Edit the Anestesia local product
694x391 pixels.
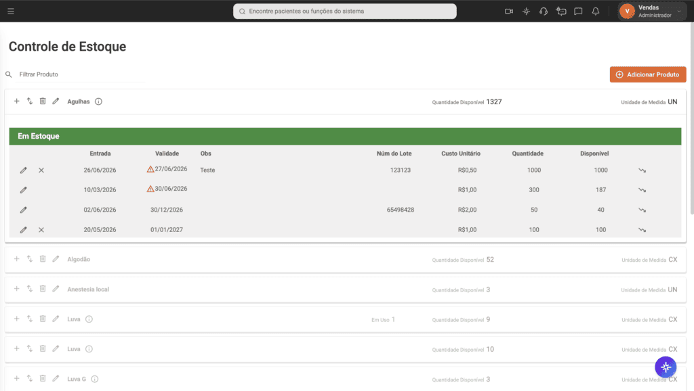56,289
